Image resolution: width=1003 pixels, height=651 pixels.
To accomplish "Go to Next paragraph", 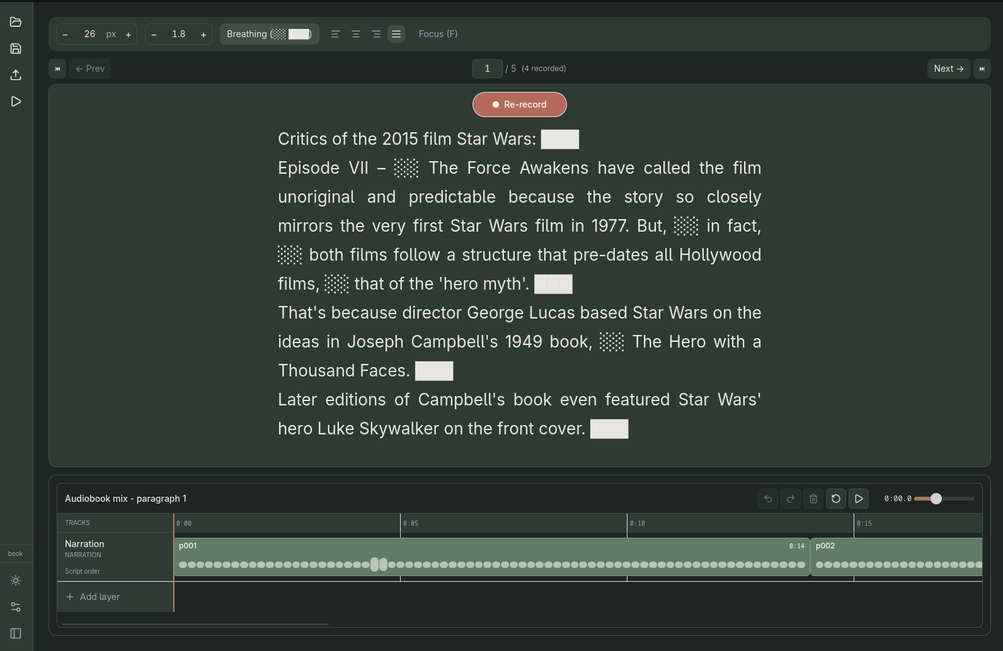I will pos(948,69).
